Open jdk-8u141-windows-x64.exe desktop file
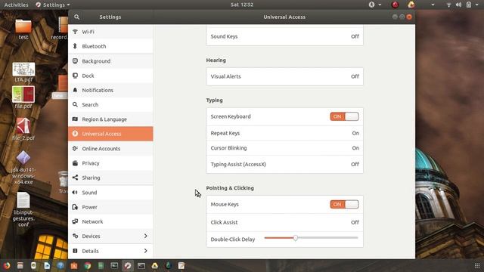 point(23,168)
